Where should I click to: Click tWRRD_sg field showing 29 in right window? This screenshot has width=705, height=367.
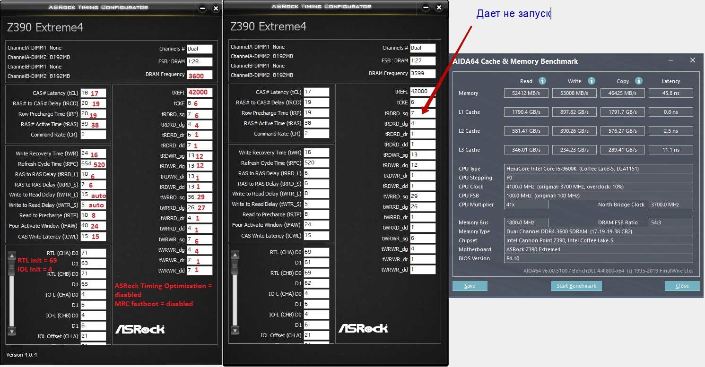423,196
